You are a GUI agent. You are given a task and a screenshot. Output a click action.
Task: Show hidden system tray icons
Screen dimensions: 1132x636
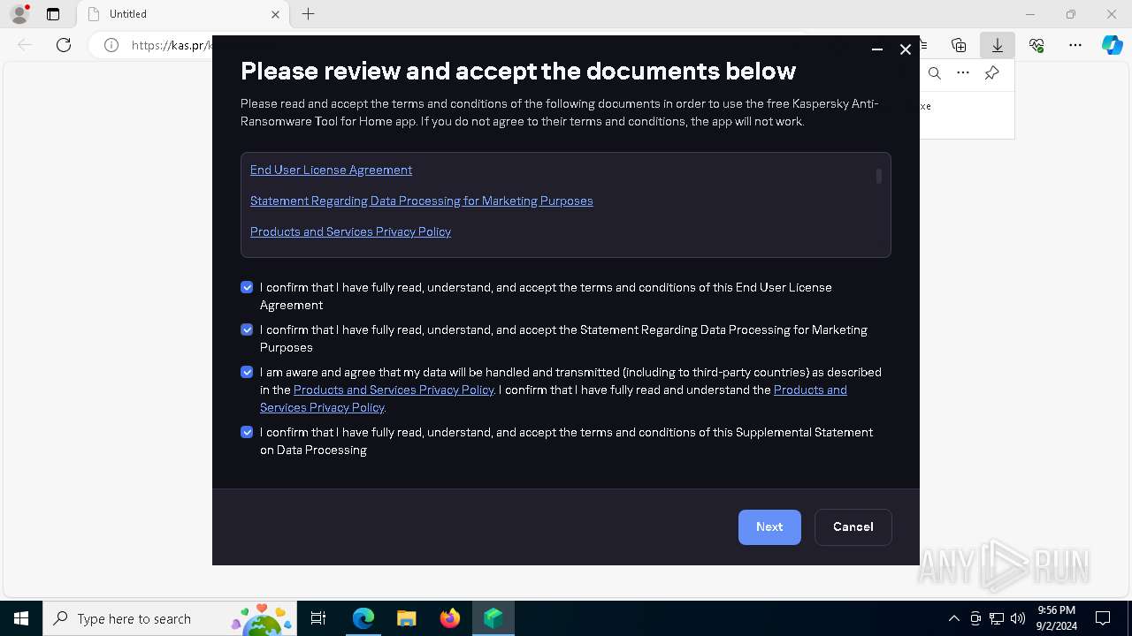point(953,618)
